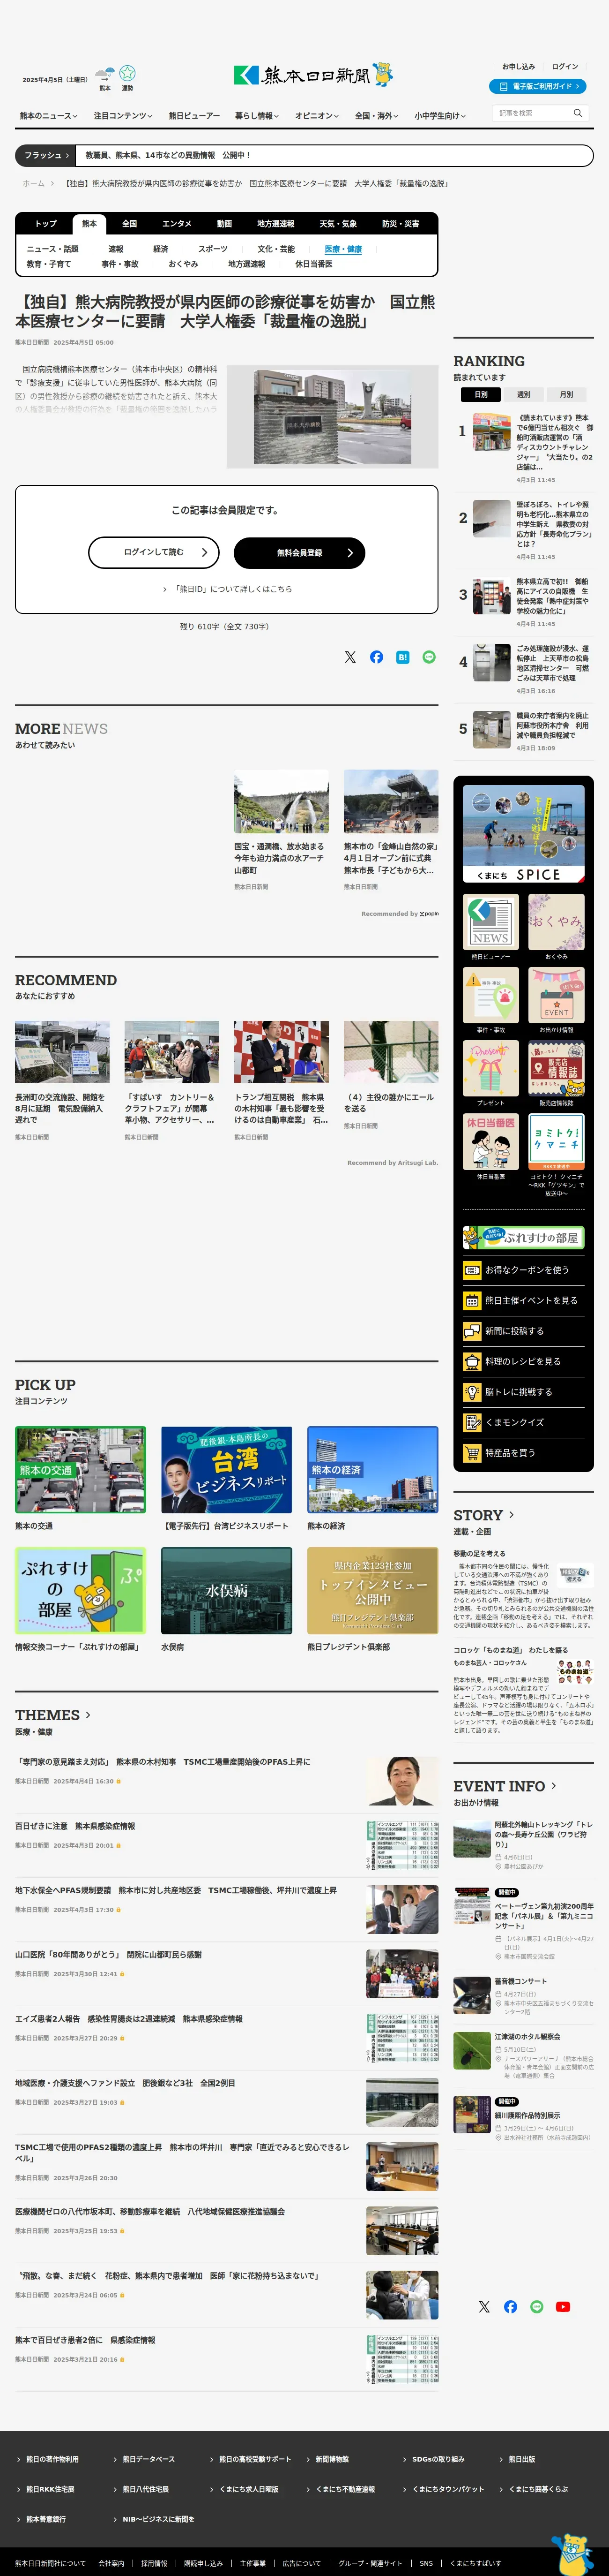The width and height of the screenshot is (609, 2576).
Task: Expand 全国・海外 menu
Action: coord(376,116)
